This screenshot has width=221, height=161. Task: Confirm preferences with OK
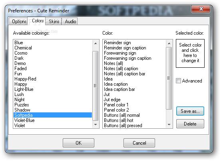pos(78,143)
